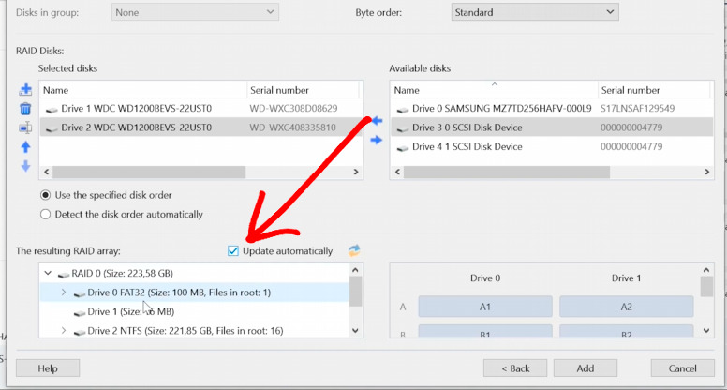The image size is (727, 390).
Task: Click the Add button
Action: 586,368
